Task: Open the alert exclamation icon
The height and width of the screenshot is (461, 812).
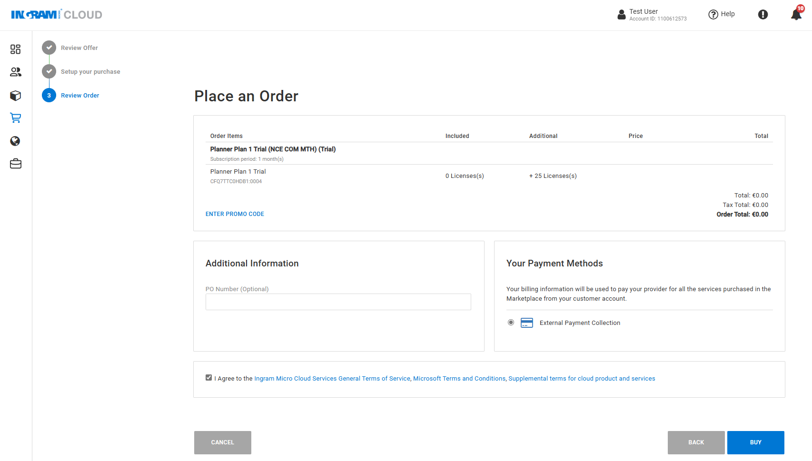Action: [x=763, y=14]
